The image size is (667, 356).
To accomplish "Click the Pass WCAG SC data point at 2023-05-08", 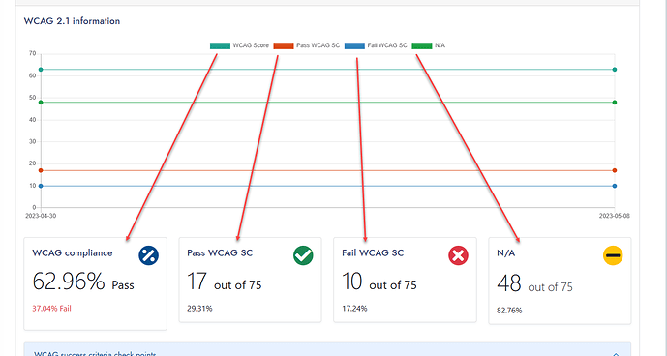I will tap(615, 170).
